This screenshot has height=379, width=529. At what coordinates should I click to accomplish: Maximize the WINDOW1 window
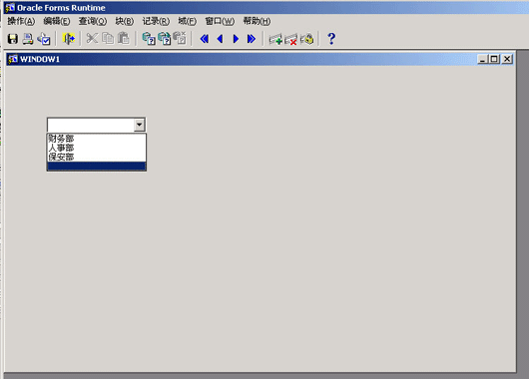[494, 59]
